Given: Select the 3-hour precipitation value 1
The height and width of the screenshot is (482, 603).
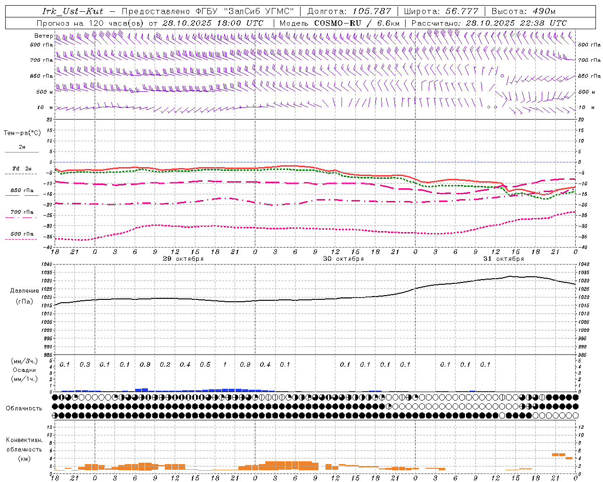Looking at the screenshot, I should click(x=225, y=364).
